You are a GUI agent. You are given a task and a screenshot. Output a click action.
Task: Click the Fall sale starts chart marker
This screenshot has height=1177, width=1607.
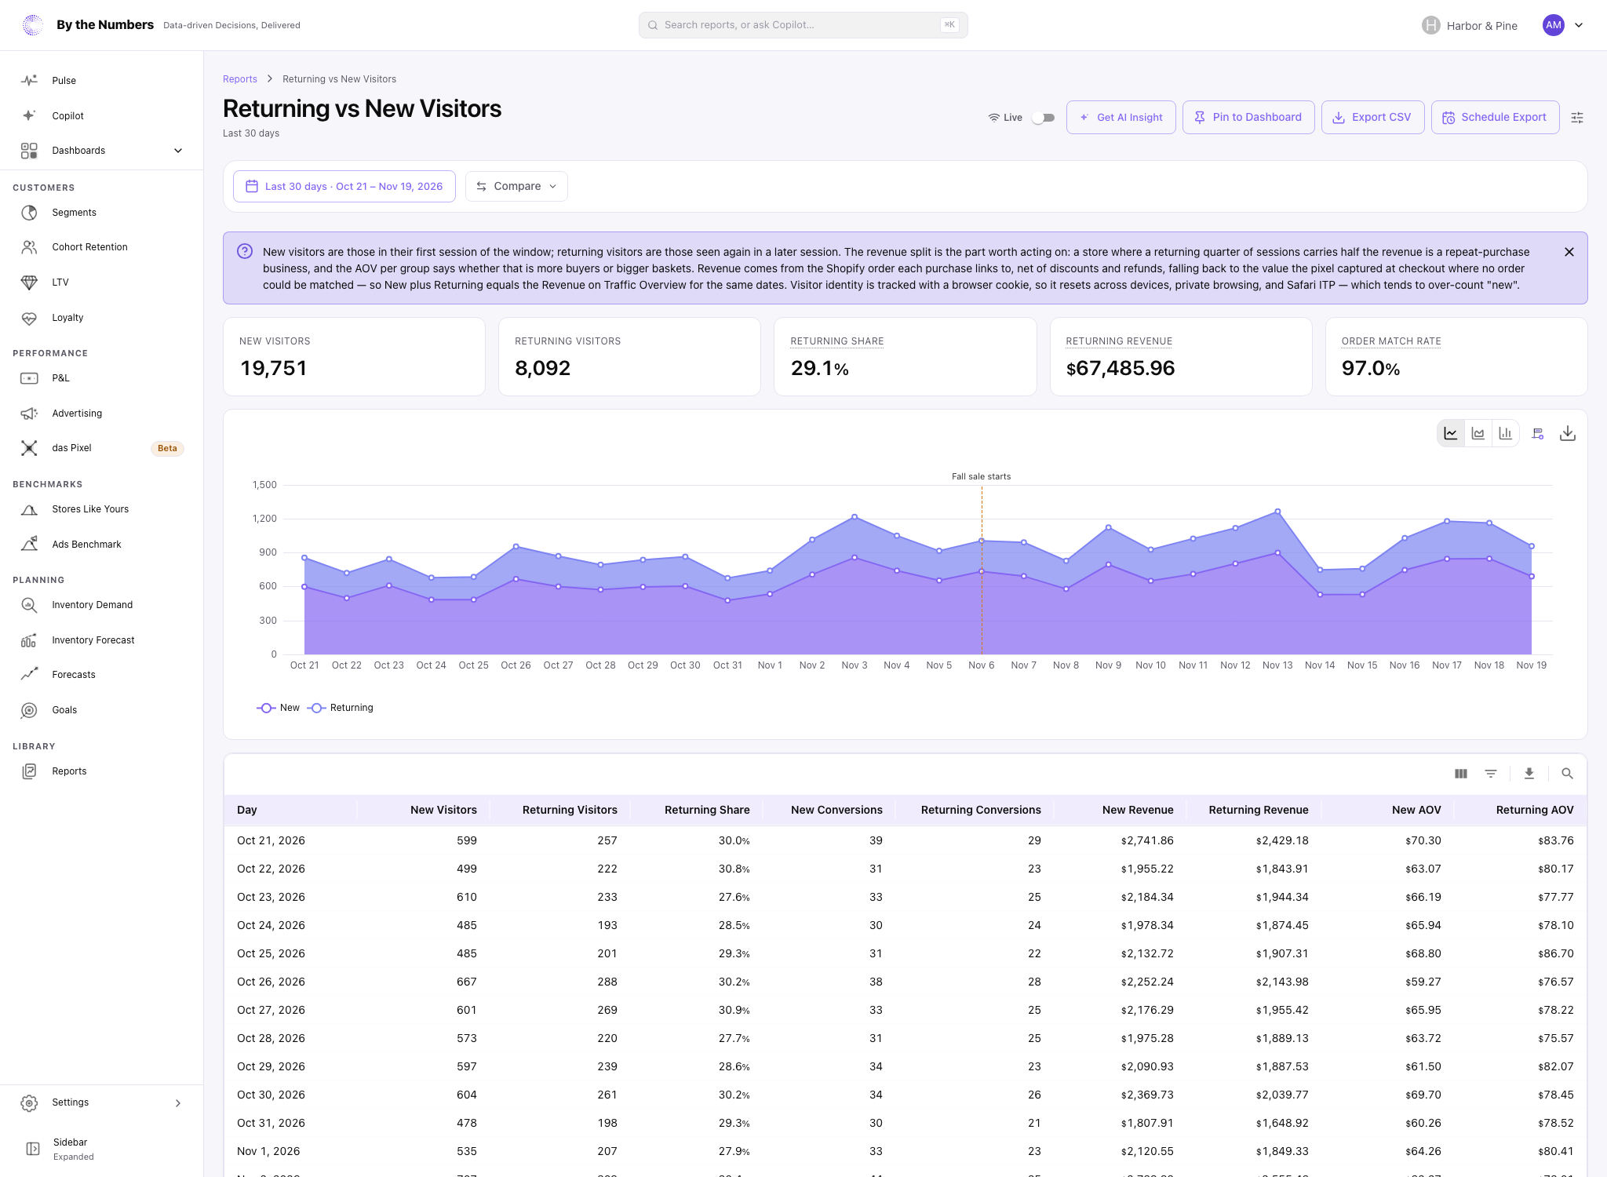(x=981, y=476)
